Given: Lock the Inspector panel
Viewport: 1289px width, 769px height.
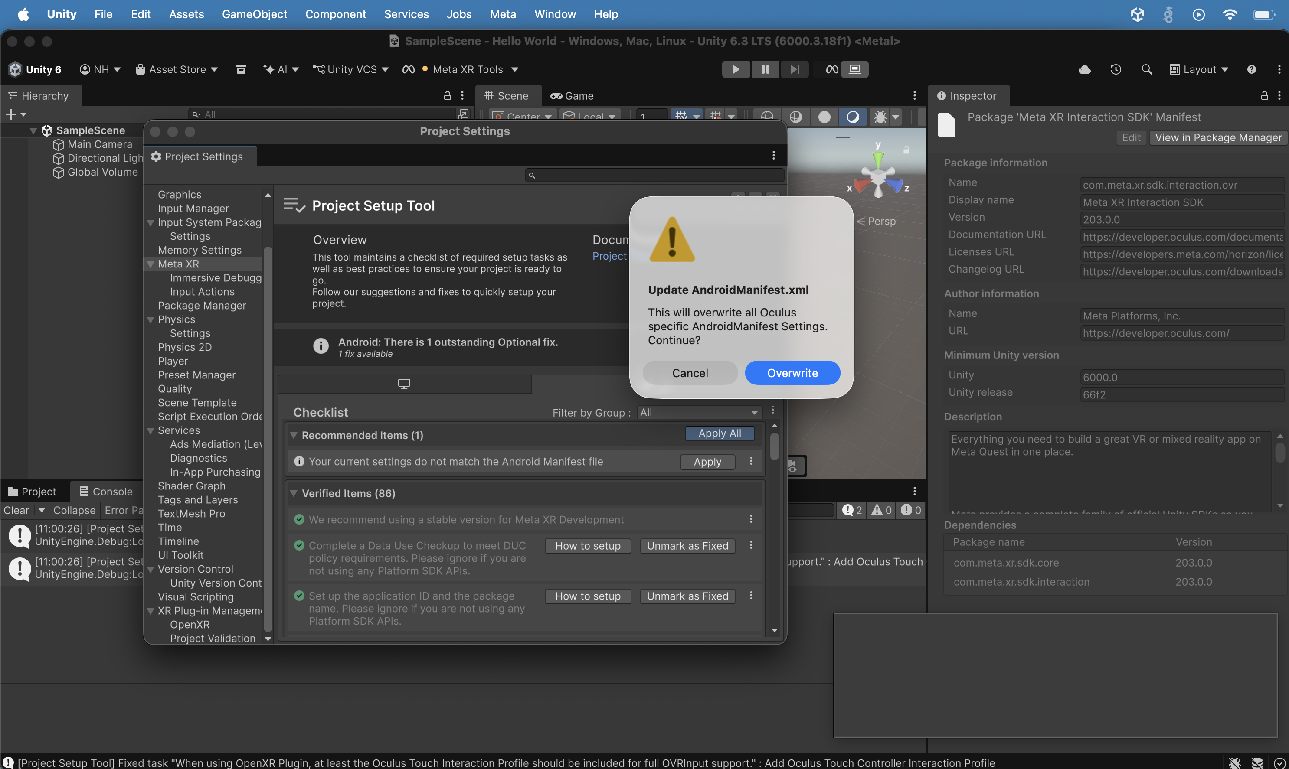Looking at the screenshot, I should point(1265,95).
